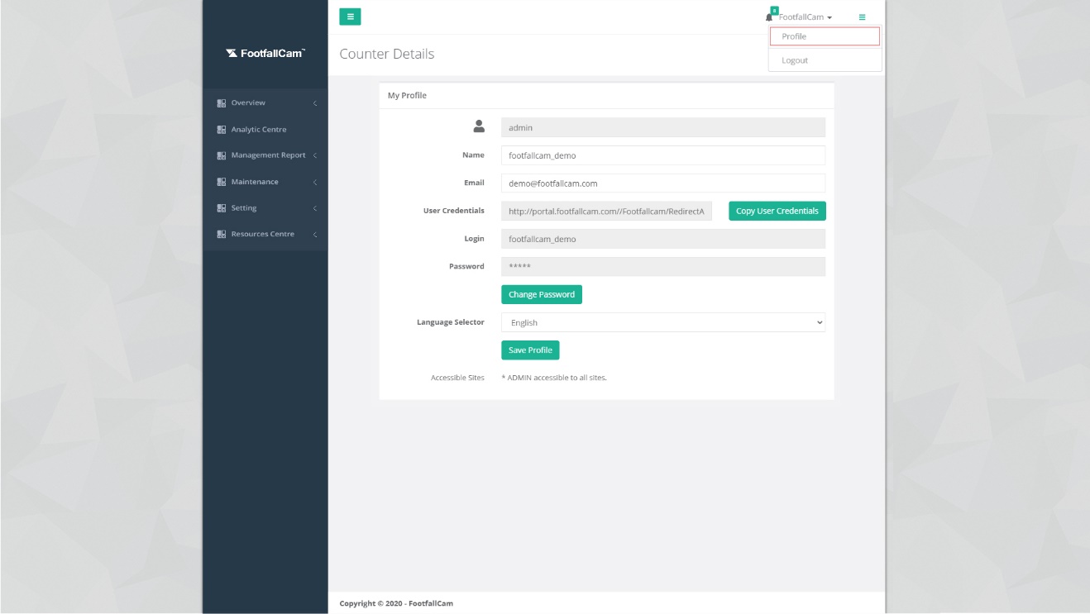Choose Logout from the user menu
The image size is (1090, 614).
pyautogui.click(x=795, y=60)
